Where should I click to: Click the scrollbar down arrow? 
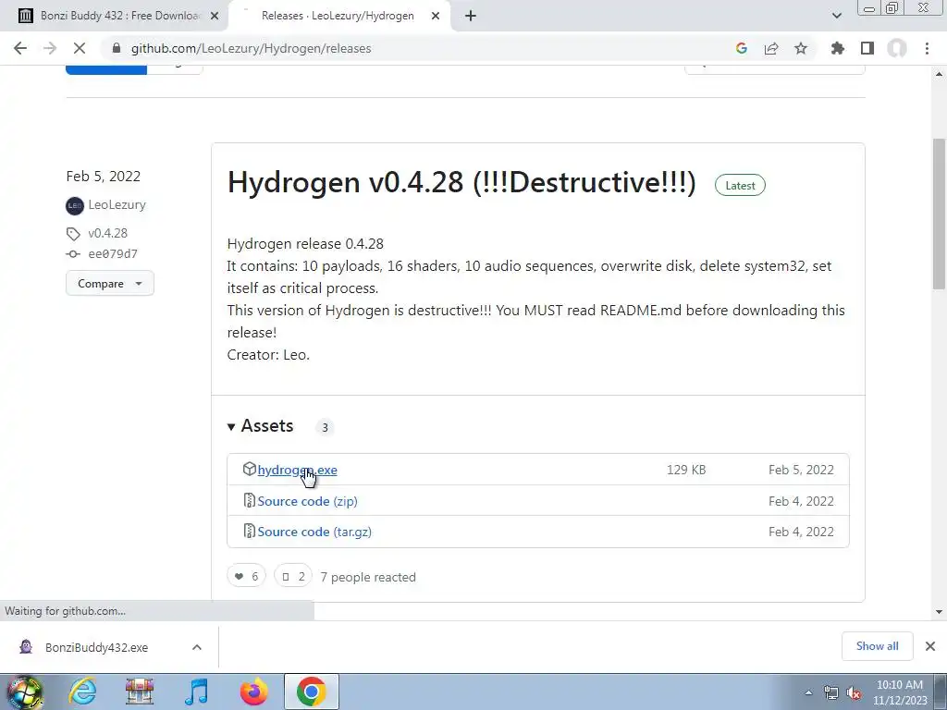(x=940, y=612)
